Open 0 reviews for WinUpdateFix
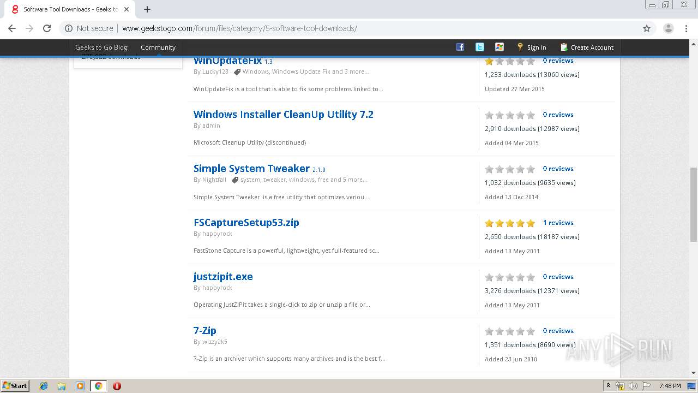 pos(558,61)
